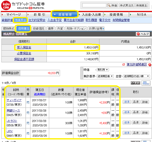Open 保証金過不足額 link

(x=24, y=59)
